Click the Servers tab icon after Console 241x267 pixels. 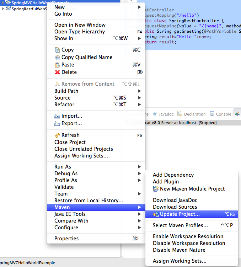pyautogui.click(x=237, y=114)
